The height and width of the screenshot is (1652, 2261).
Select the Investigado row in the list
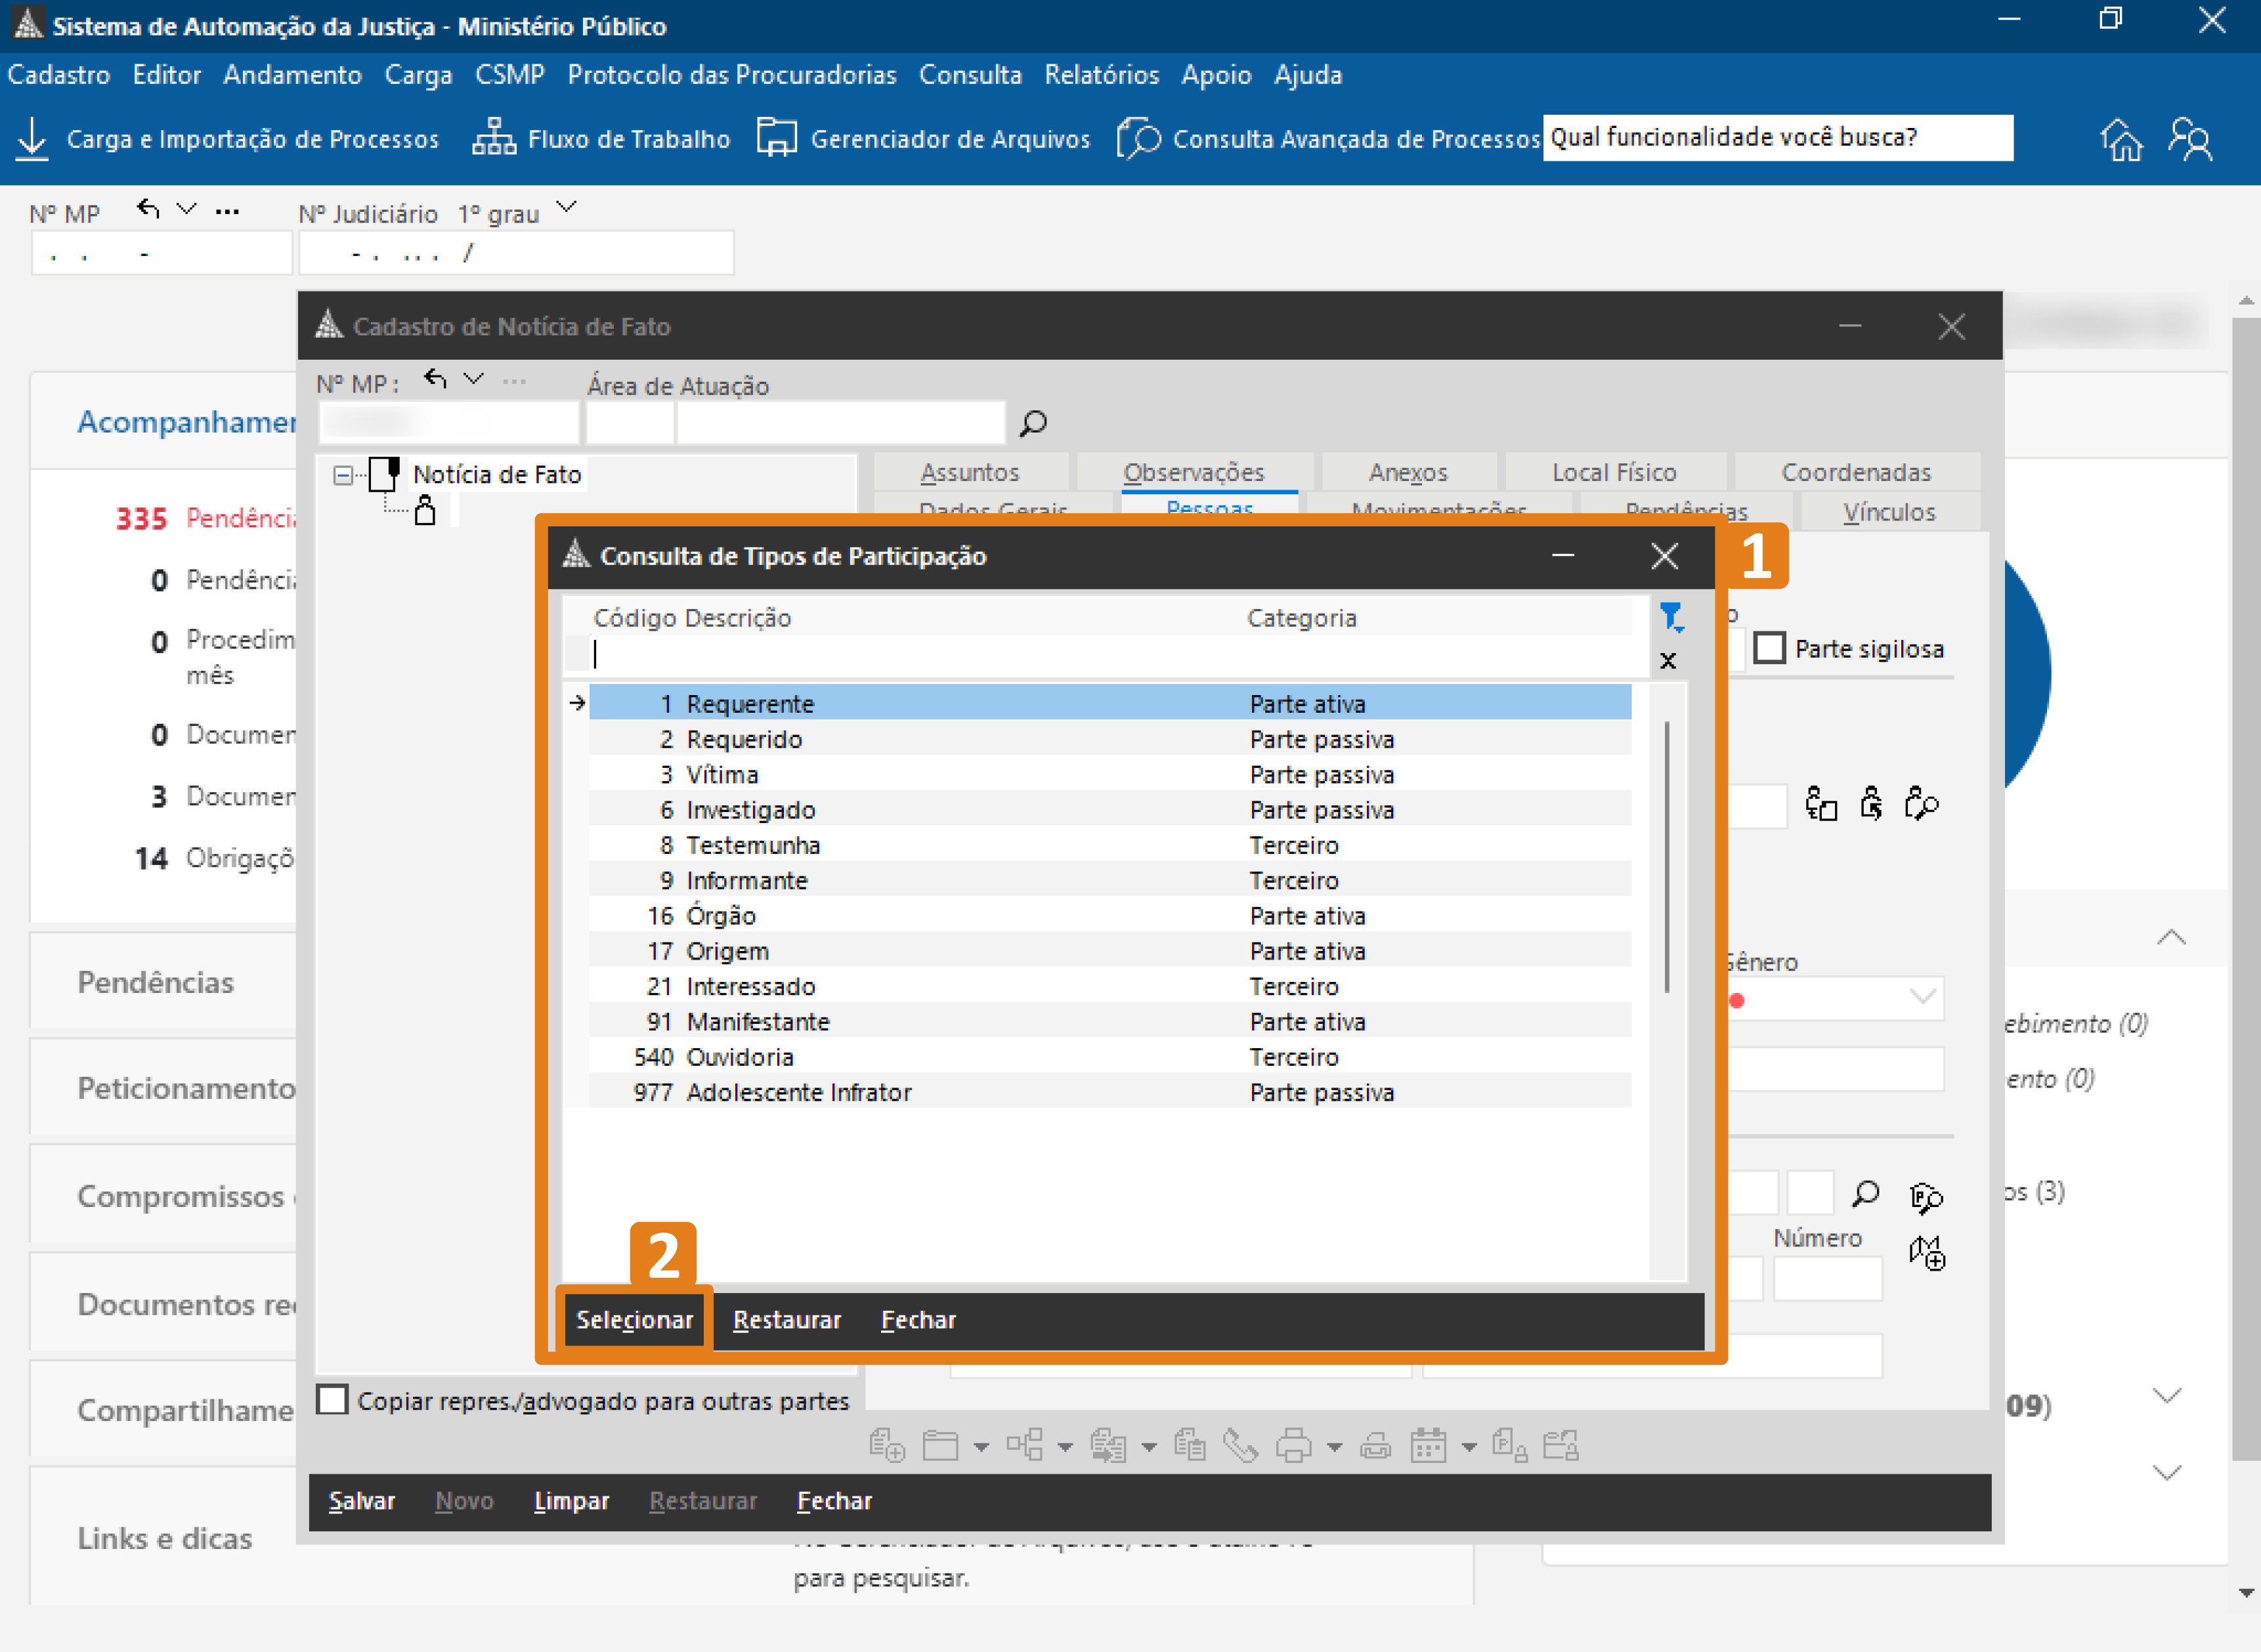pos(750,810)
